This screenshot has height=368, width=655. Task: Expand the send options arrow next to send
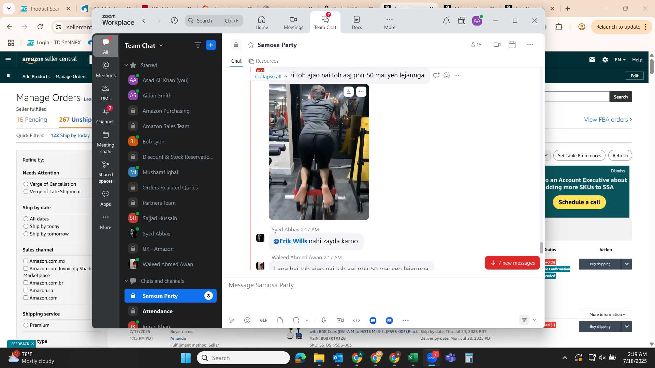[534, 320]
